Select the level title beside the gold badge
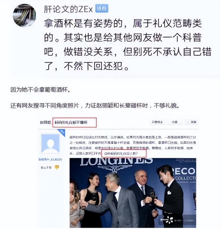This screenshot has height=229, width=220. (x=46, y=167)
